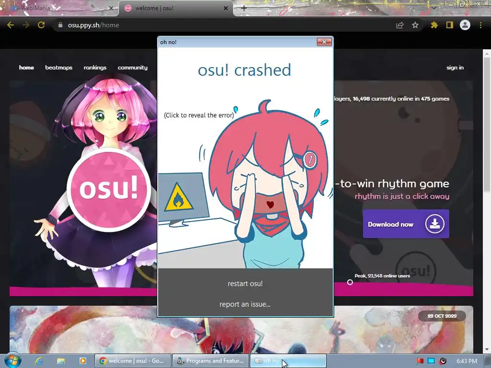The image size is (491, 368).
Task: Click the Chrome back arrow
Action: pos(11,25)
